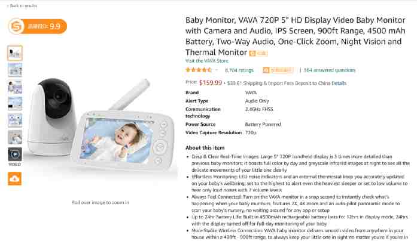
Task: Select the first product image thumbnail
Action: click(15, 53)
